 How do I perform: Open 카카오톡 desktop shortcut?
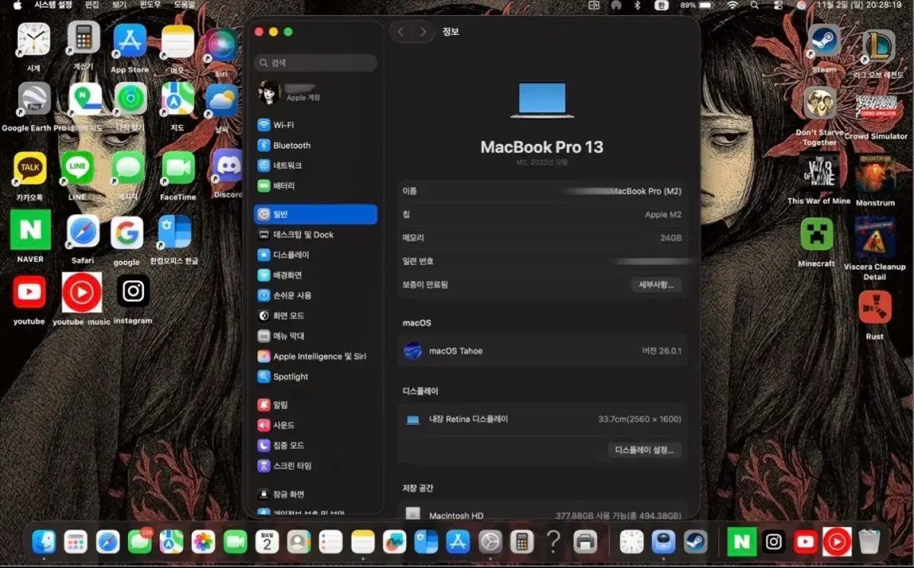[30, 176]
